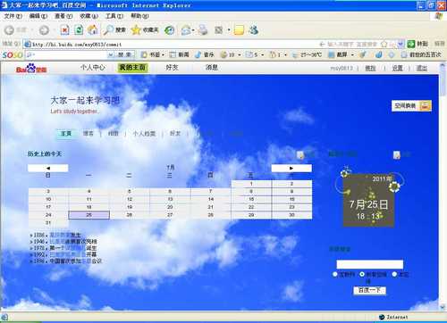Image resolution: width=447 pixels, height=323 pixels.
Task: Click the History globe-arrow icon
Action: pos(170,30)
